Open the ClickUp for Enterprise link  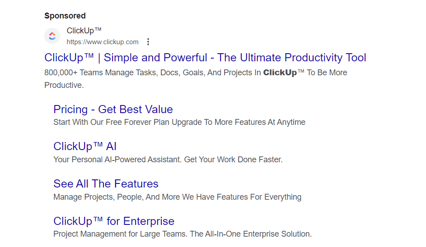pos(113,221)
